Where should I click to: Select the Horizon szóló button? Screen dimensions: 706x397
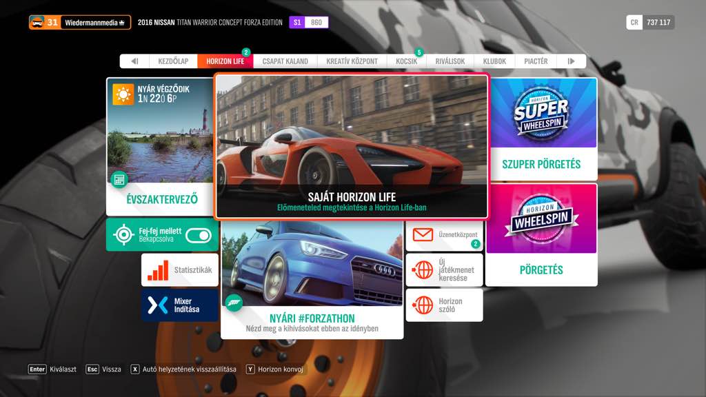(445, 305)
